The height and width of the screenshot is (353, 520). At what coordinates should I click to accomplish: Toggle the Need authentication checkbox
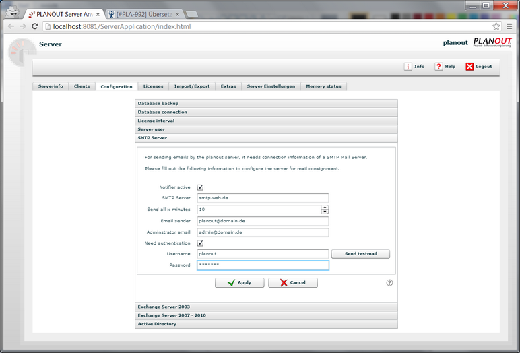point(200,243)
